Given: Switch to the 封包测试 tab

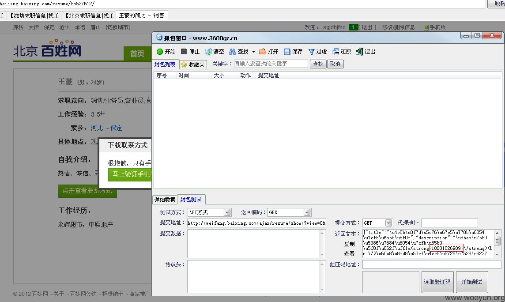Looking at the screenshot, I should tap(191, 200).
